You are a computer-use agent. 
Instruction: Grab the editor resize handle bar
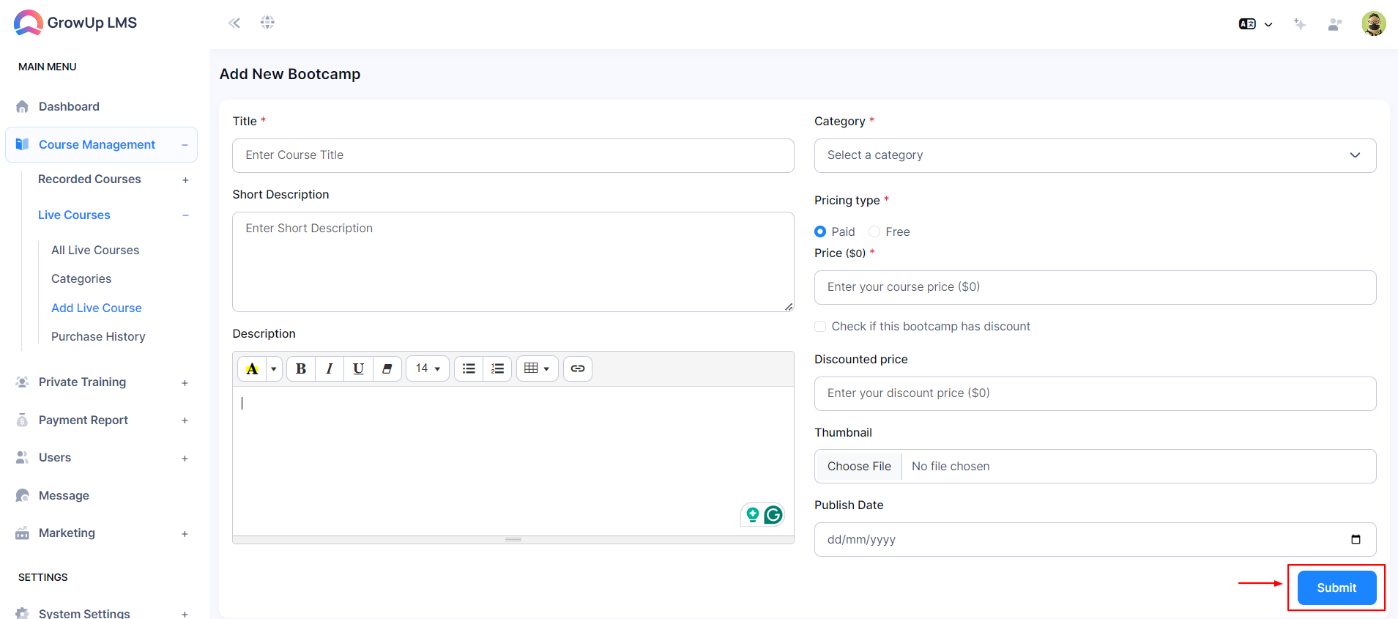[513, 539]
